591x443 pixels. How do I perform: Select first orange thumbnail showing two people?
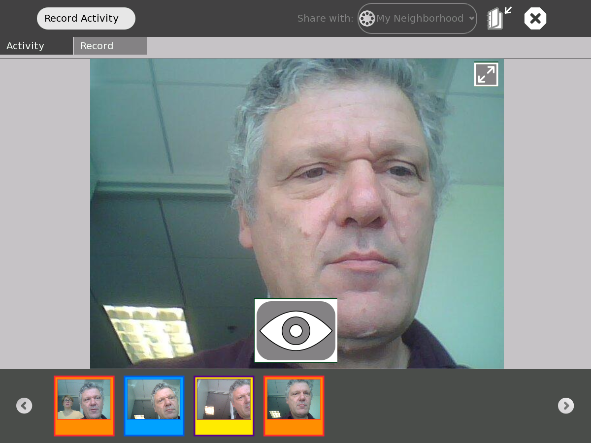click(84, 399)
